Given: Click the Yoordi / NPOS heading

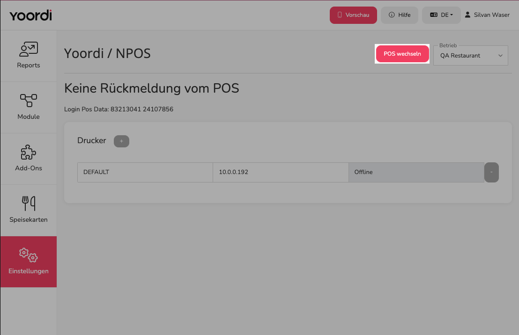Looking at the screenshot, I should tap(107, 54).
